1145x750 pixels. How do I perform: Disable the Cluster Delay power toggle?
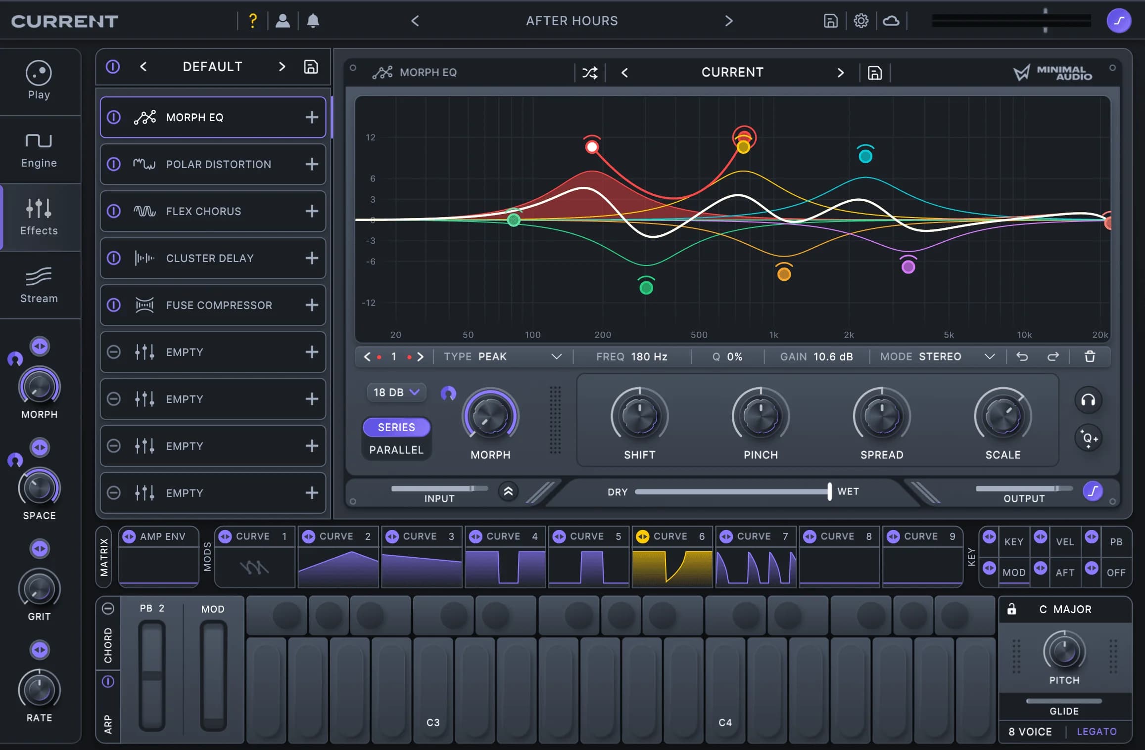[x=114, y=258]
